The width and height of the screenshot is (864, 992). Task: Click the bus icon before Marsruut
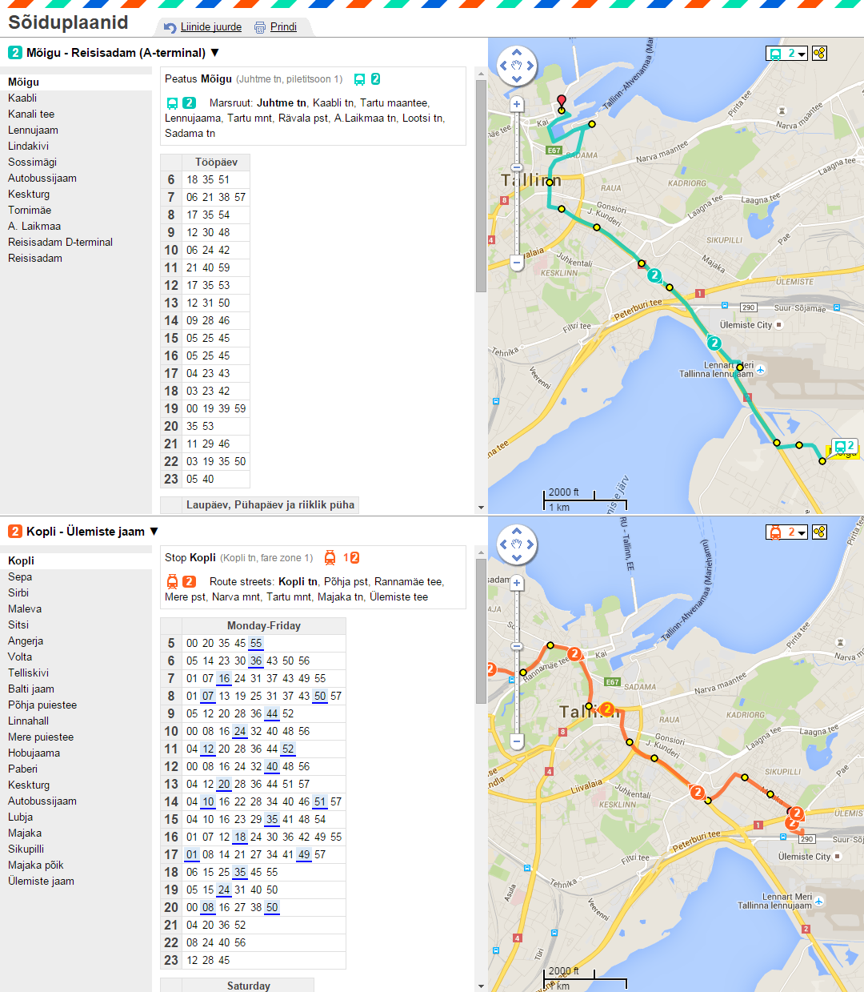(x=172, y=103)
